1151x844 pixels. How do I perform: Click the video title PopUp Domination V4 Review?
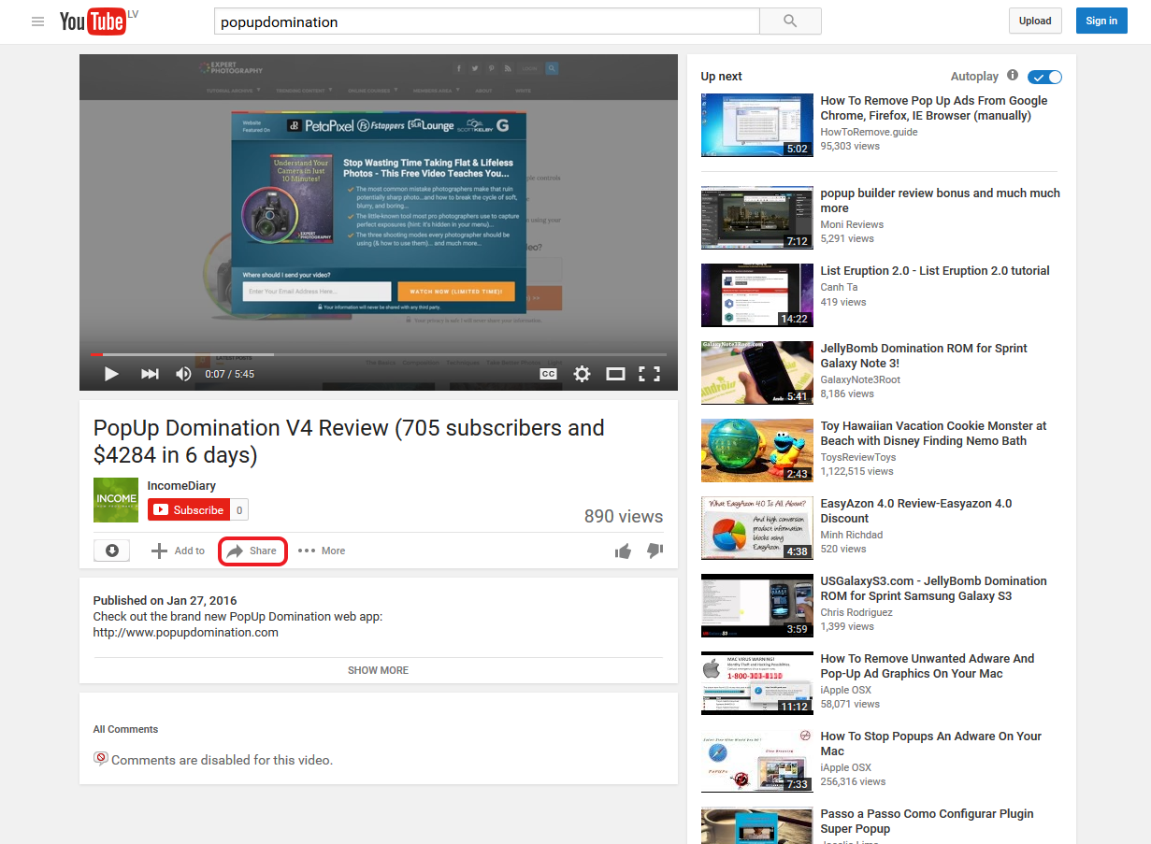pyautogui.click(x=349, y=441)
